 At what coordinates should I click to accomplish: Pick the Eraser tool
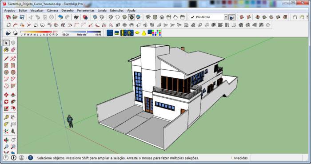tap(13, 50)
